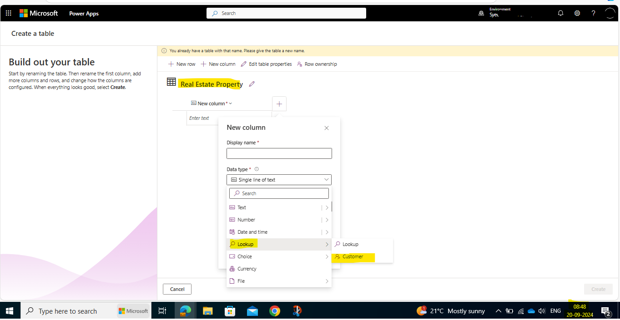This screenshot has height=320, width=620.
Task: Open the help question mark icon
Action: click(x=593, y=13)
